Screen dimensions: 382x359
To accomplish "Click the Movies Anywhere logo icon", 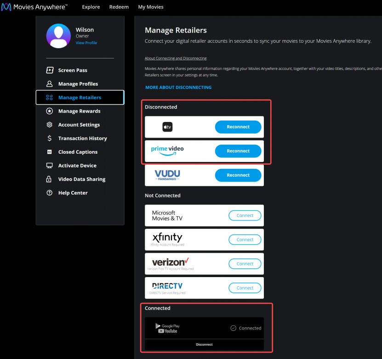I will click(x=6, y=7).
